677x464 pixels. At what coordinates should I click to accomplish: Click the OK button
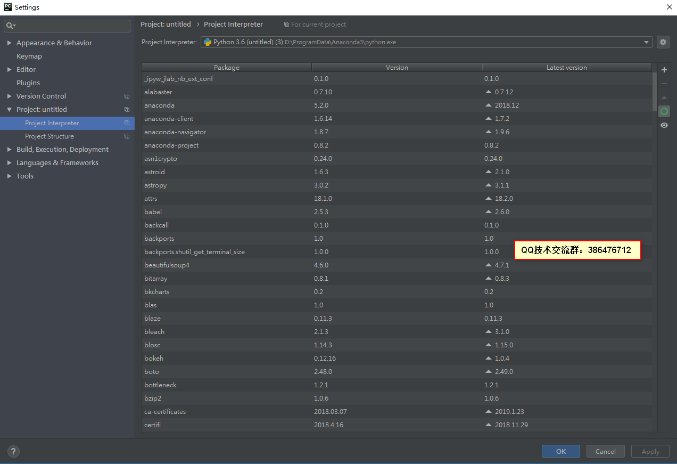[x=561, y=451]
